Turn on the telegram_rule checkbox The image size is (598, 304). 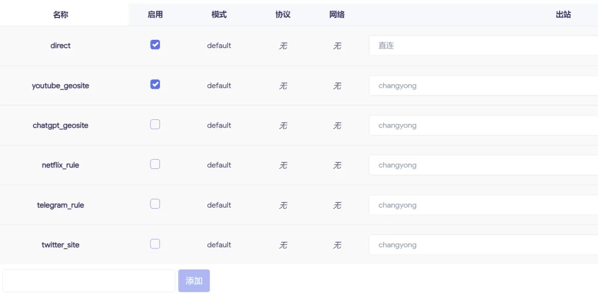(155, 204)
